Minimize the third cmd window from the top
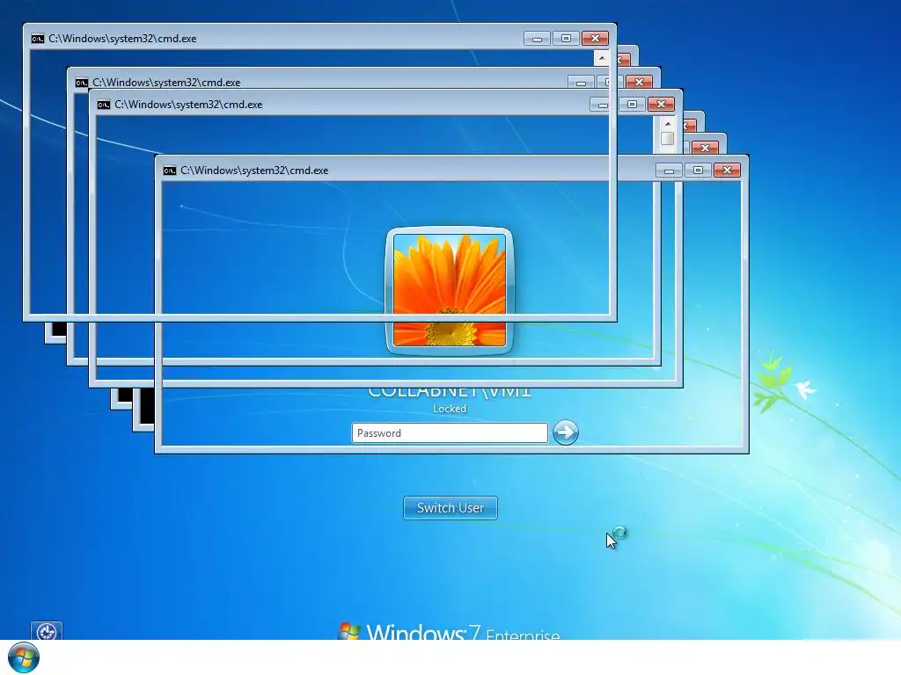Image resolution: width=901 pixels, height=675 pixels. click(x=603, y=105)
